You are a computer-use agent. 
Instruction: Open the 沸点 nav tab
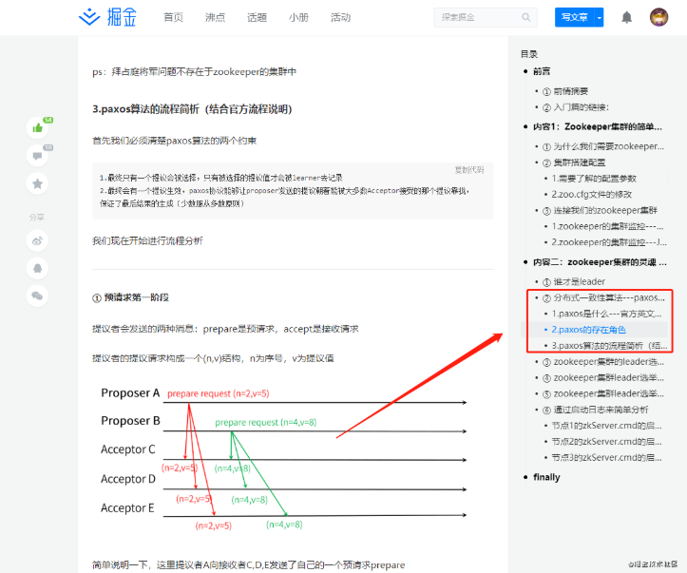[215, 17]
